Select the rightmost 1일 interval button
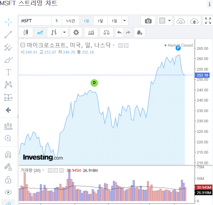 point(114,21)
